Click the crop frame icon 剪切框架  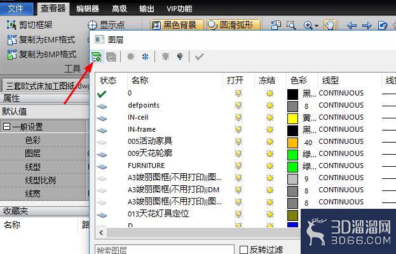coord(11,25)
